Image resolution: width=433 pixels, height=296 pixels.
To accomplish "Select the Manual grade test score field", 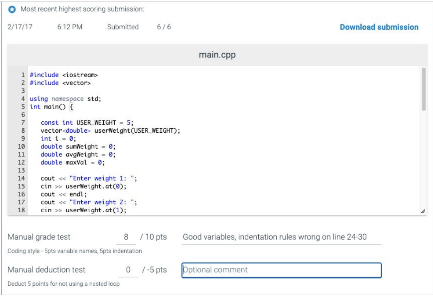I will (126, 237).
